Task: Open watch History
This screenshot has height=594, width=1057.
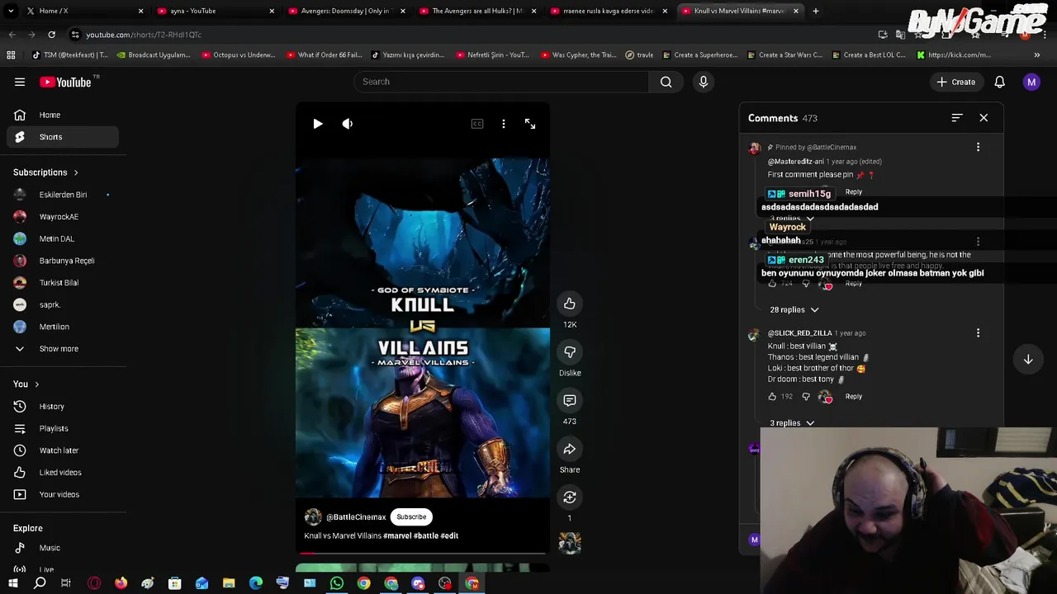Action: pos(63,407)
